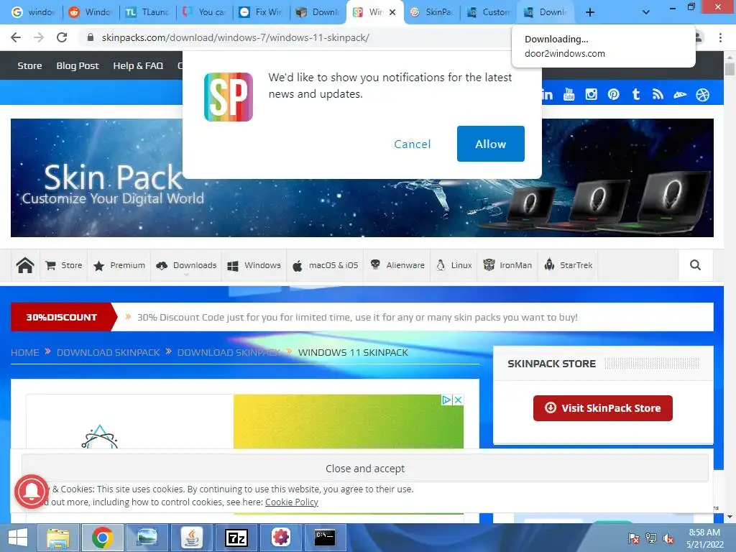
Task: Click the Skin Pack banner image
Action: click(362, 178)
